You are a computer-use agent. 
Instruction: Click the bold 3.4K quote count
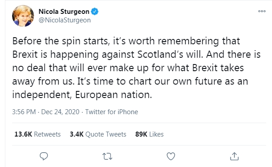[76, 134]
